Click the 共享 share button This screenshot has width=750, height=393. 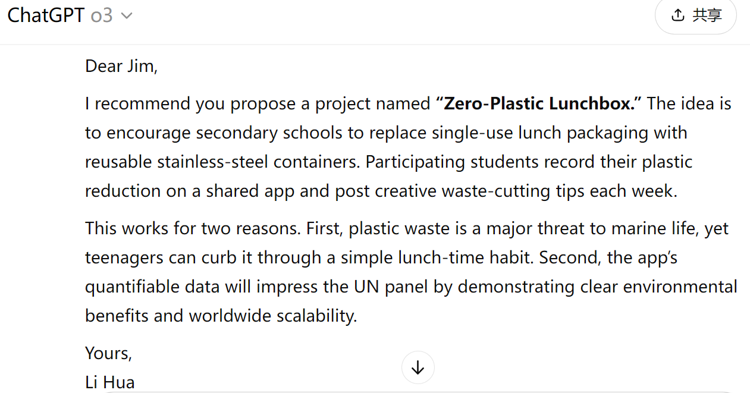click(x=696, y=15)
